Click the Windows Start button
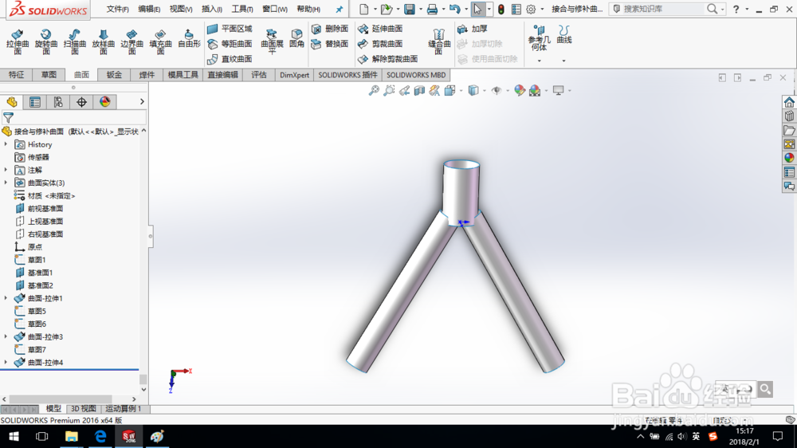This screenshot has height=448, width=797. click(14, 436)
